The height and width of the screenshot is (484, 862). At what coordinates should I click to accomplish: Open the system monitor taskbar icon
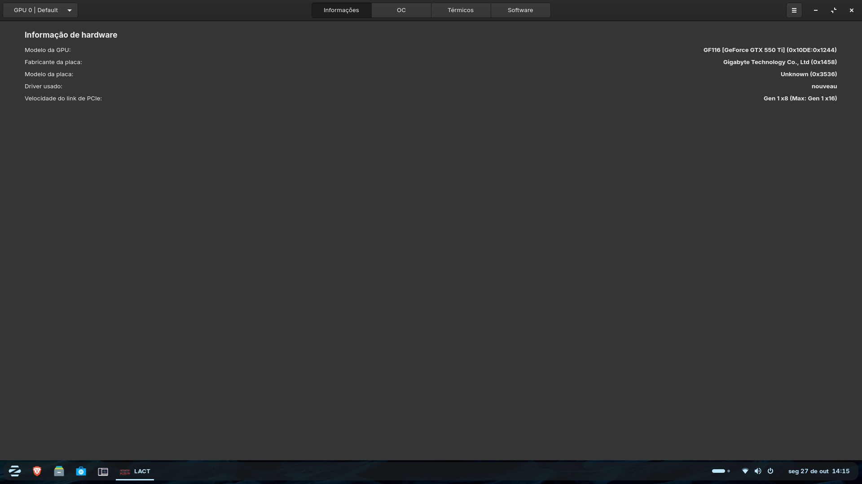[103, 471]
